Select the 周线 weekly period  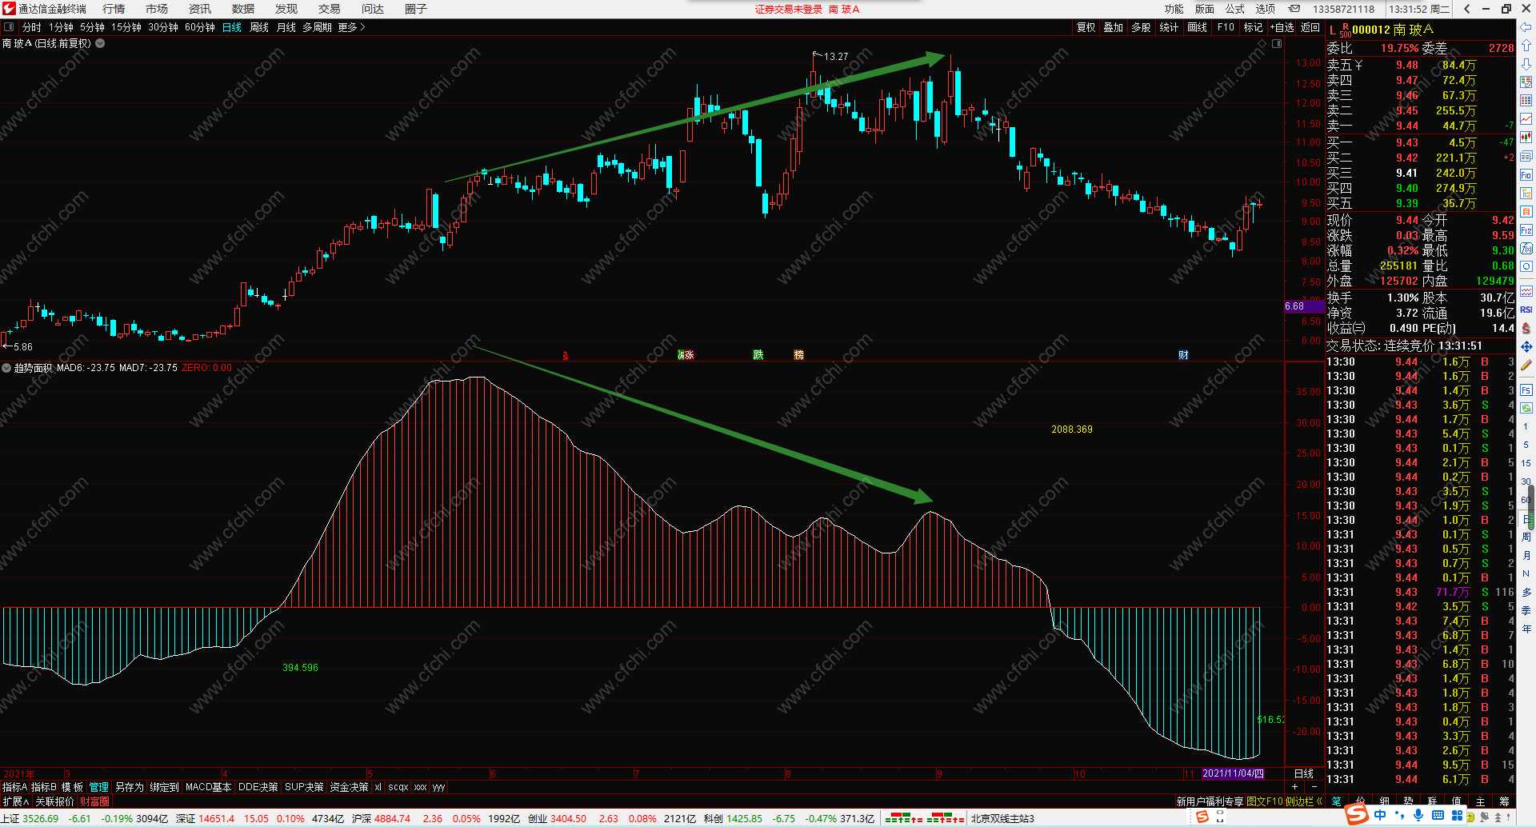259,27
